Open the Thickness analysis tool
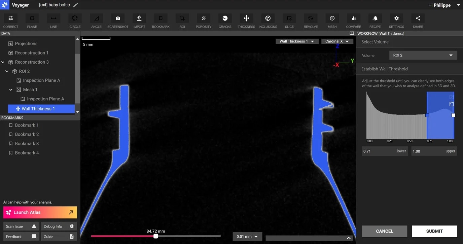The image size is (463, 244). (246, 21)
